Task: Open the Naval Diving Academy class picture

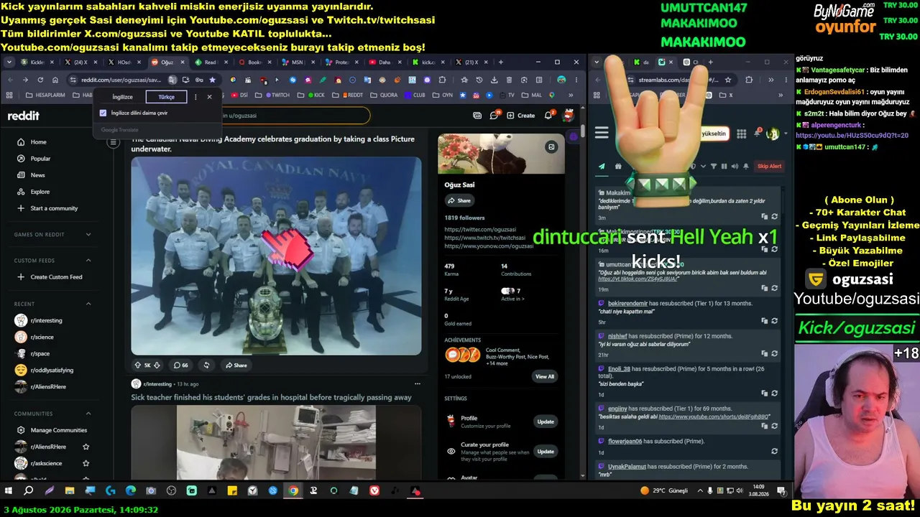Action: tap(276, 256)
